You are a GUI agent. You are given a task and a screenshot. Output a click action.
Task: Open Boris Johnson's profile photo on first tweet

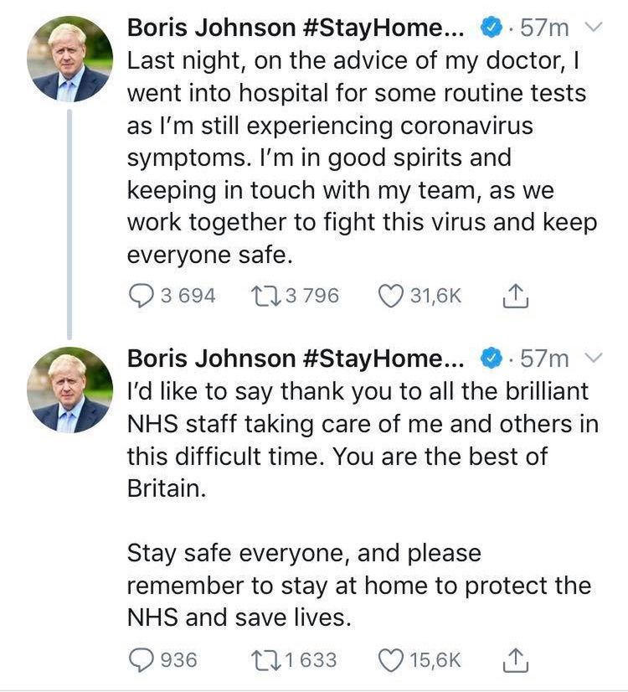pos(69,59)
